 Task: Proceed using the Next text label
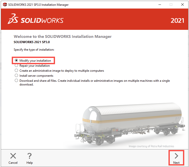(x=176, y=163)
